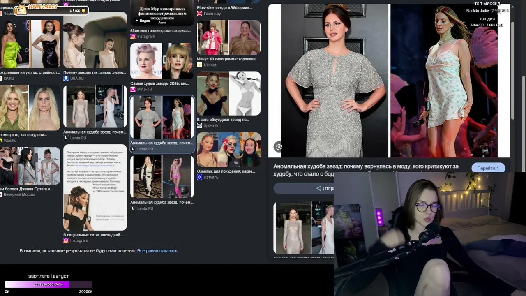
Task: Click the Лэтуаль favicon
Action: click(x=200, y=177)
